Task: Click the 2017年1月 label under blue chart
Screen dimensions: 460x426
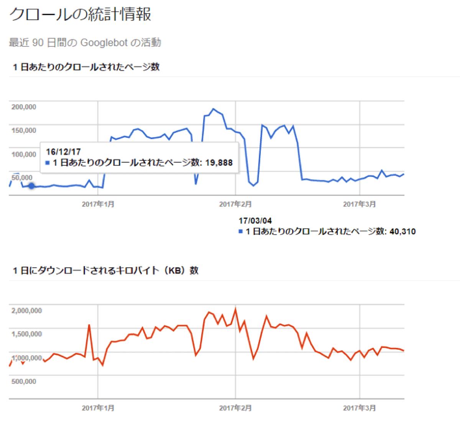Action: [x=98, y=204]
